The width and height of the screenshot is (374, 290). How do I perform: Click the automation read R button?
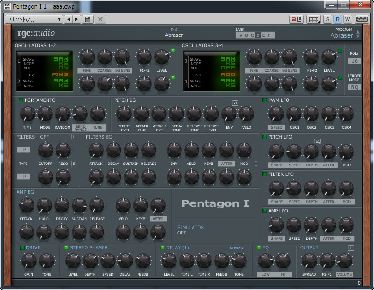point(338,19)
